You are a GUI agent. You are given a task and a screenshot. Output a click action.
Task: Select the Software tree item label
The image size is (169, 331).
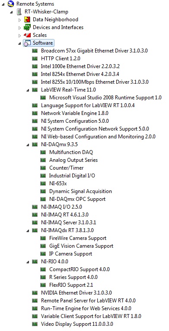(x=43, y=43)
